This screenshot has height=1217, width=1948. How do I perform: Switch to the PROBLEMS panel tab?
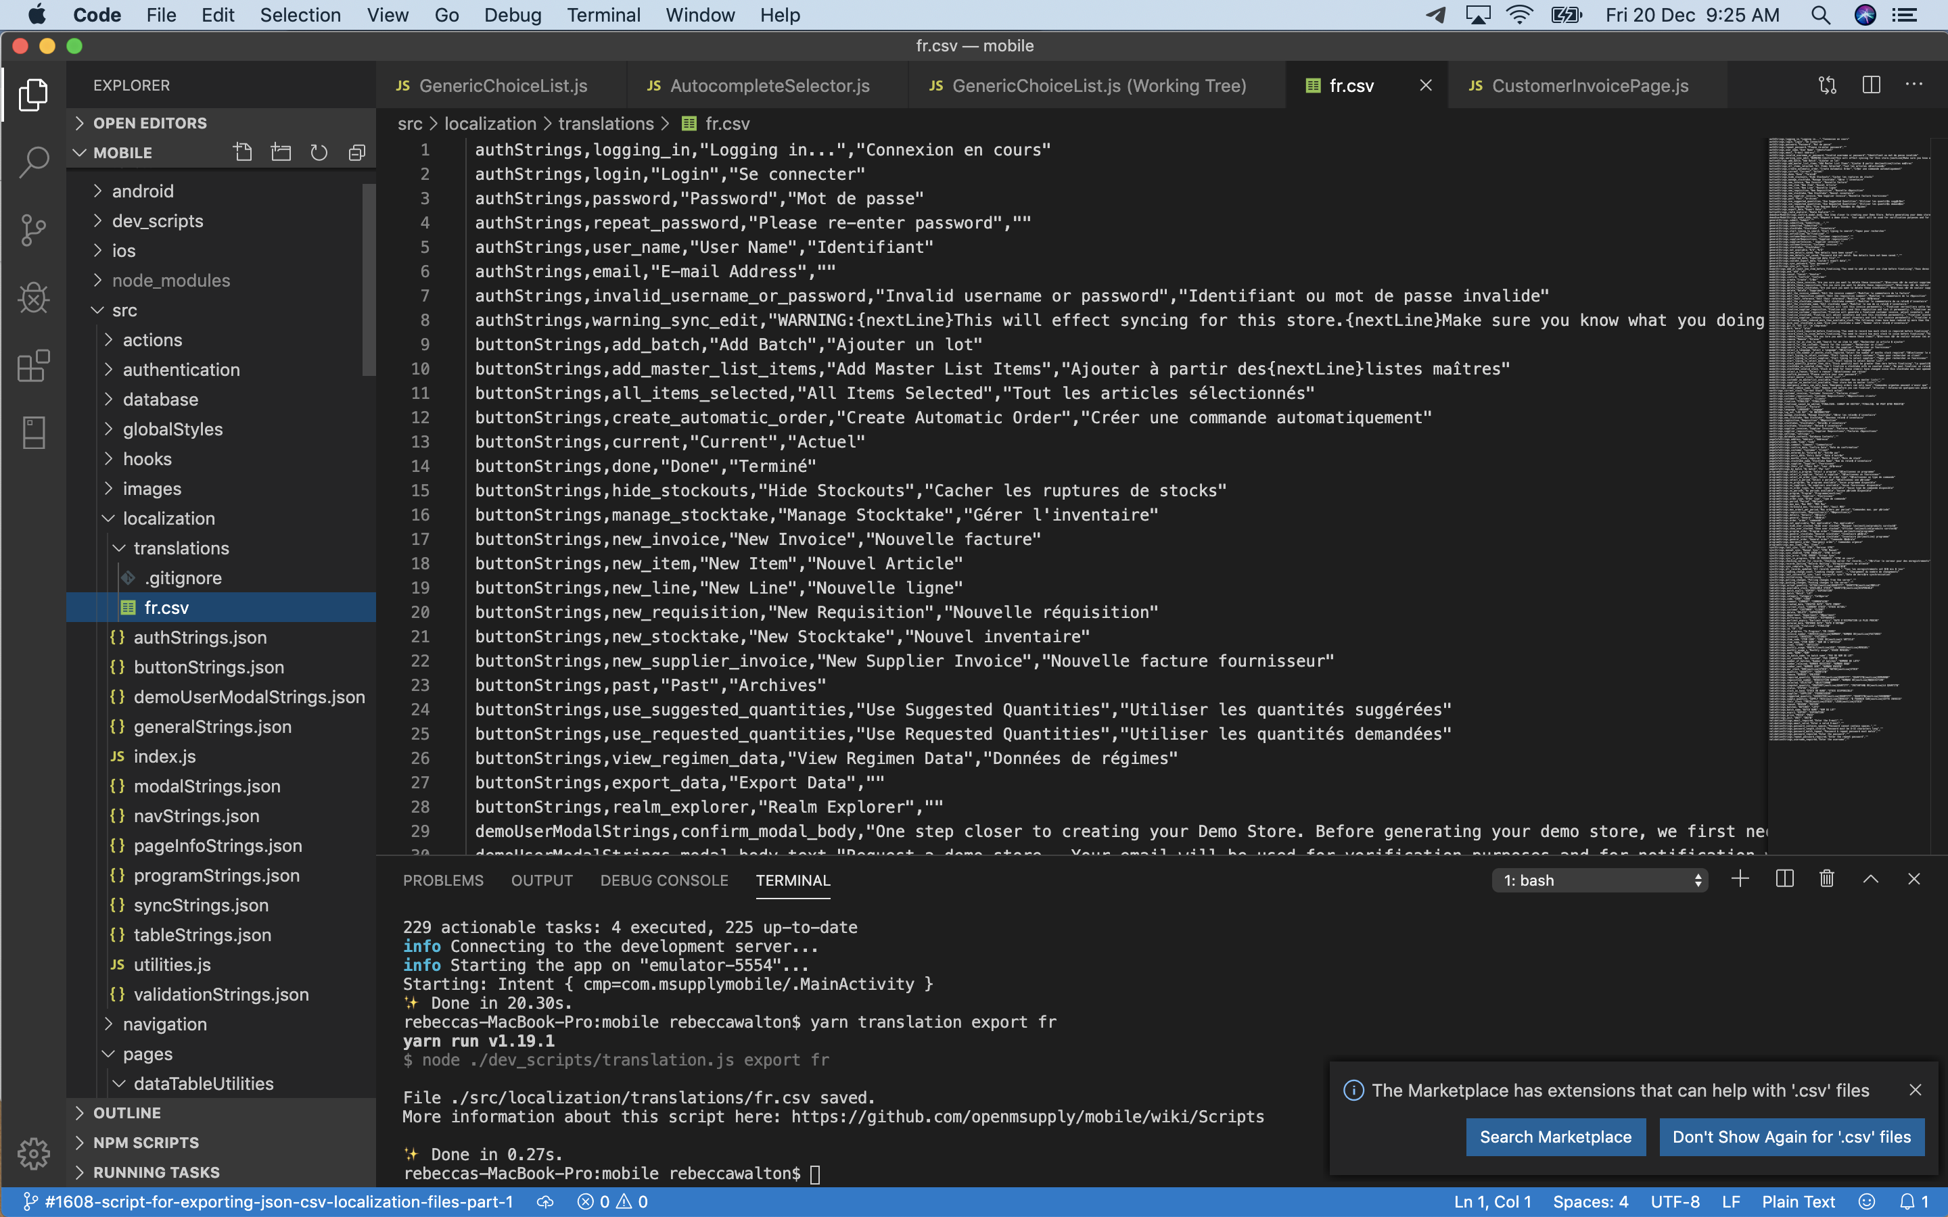(x=443, y=880)
